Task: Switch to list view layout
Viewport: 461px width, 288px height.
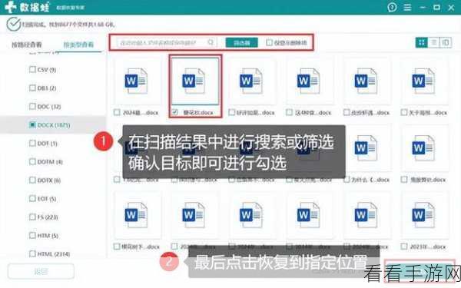Action: pos(433,42)
